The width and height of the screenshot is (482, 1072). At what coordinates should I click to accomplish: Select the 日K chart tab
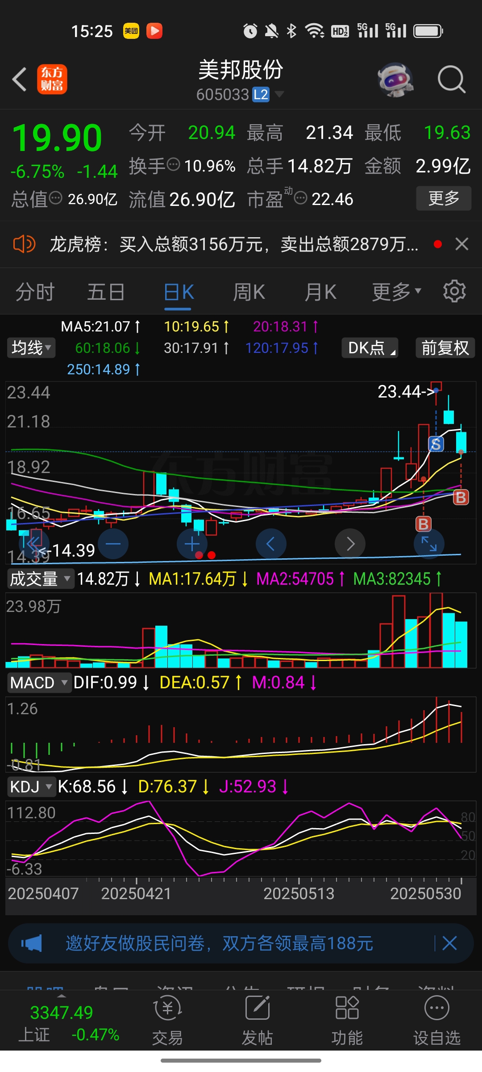(179, 292)
